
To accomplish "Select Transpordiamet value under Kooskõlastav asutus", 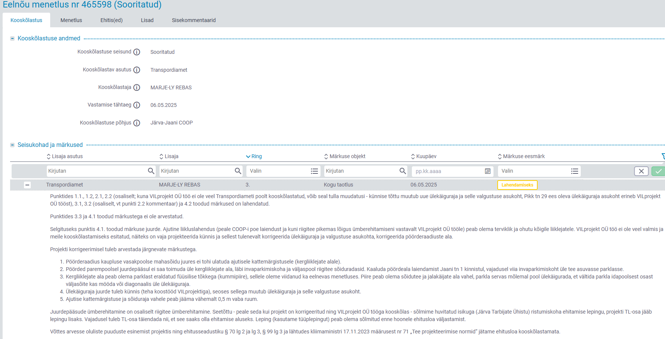I will [169, 70].
